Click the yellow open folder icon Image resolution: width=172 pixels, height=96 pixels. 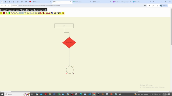(x=60, y=13)
